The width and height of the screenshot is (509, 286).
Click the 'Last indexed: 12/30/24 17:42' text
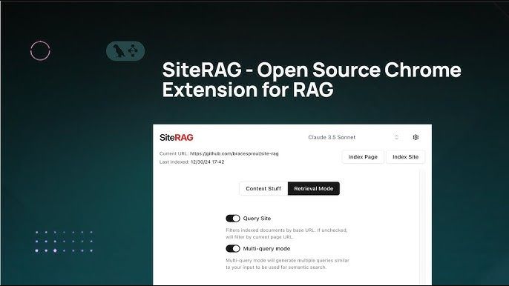click(191, 162)
